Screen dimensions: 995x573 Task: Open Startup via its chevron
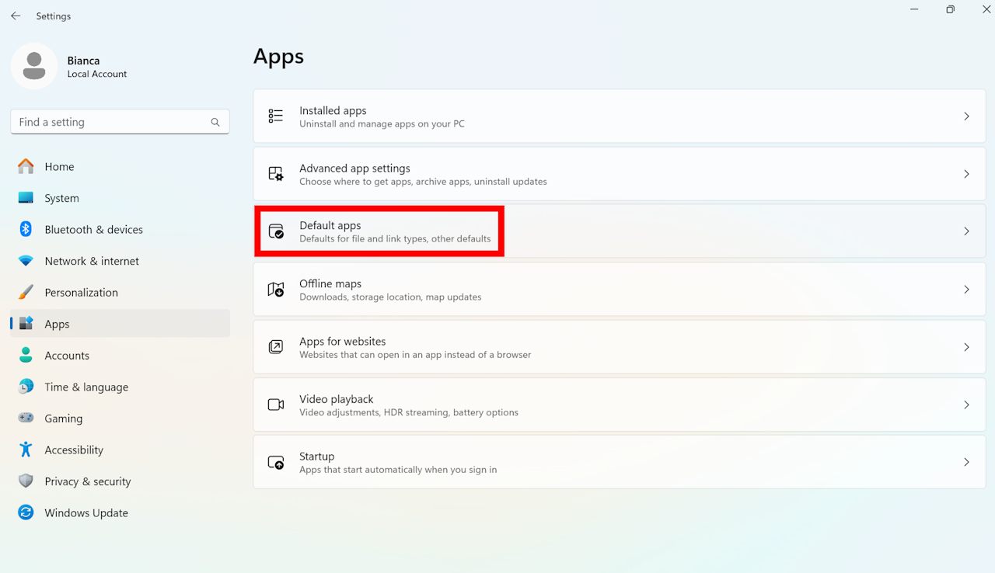(966, 462)
